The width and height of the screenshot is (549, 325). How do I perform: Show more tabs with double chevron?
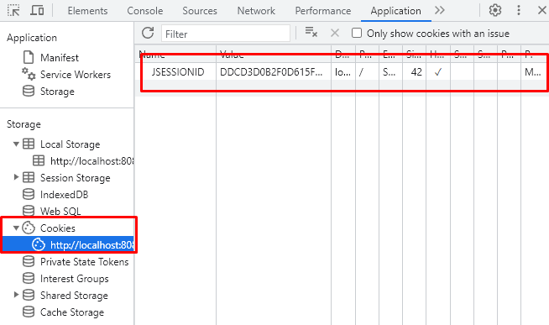pos(439,10)
